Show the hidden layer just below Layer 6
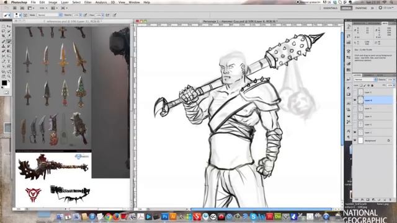Image resolution: width=397 pixels, height=223 pixels. coord(355,108)
